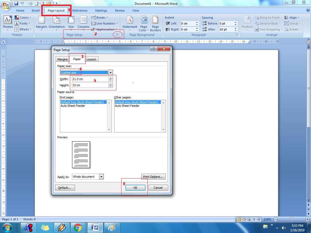This screenshot has width=311, height=233.
Task: Open the Columns gallery
Action: [83, 23]
